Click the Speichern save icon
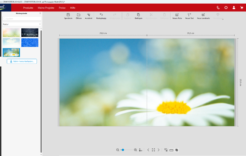246x156 pixels. coord(68,15)
